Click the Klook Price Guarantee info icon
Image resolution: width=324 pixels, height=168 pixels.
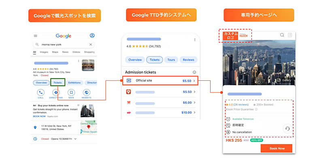click(x=256, y=109)
